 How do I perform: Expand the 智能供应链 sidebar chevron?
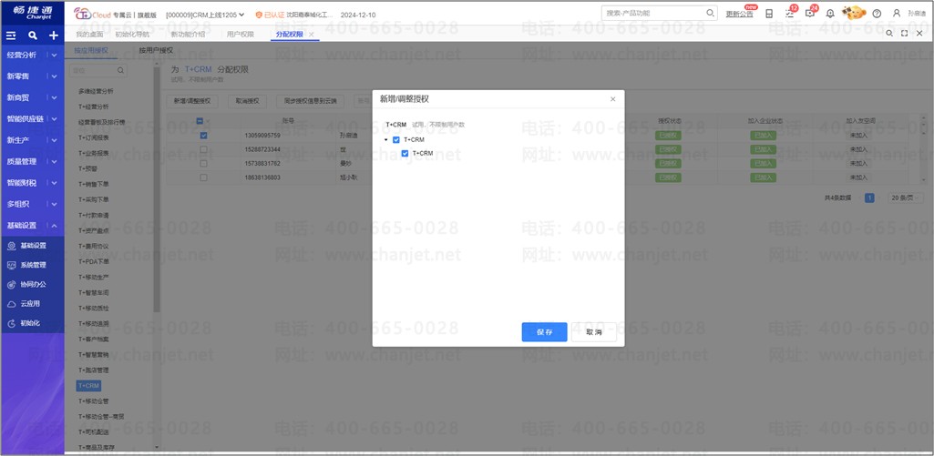pos(54,119)
